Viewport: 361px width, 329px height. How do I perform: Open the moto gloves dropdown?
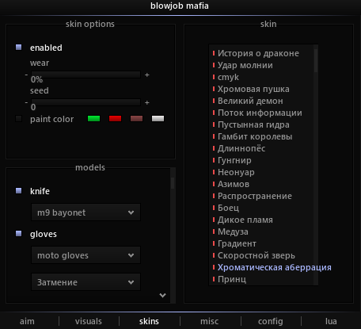pyautogui.click(x=85, y=255)
